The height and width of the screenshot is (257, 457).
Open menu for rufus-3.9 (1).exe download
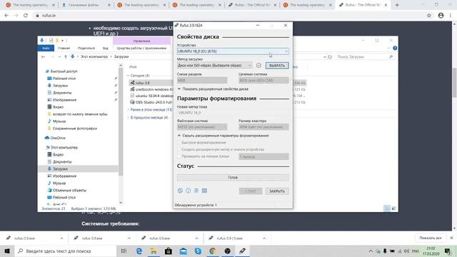pyautogui.click(x=264, y=238)
